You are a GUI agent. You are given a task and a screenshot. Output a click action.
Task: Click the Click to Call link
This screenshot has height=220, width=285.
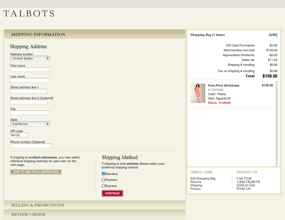(x=246, y=185)
